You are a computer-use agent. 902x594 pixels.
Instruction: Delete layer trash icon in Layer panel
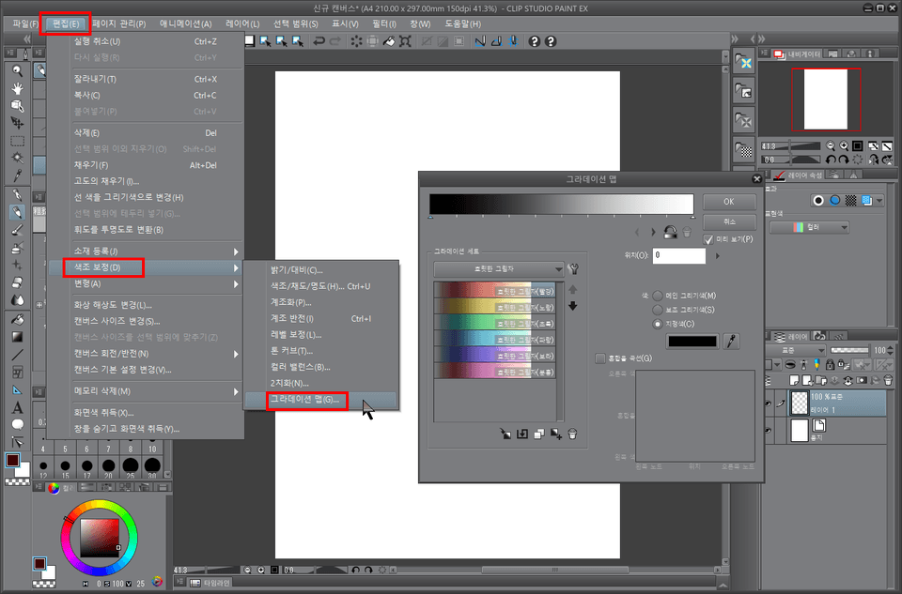pos(888,380)
